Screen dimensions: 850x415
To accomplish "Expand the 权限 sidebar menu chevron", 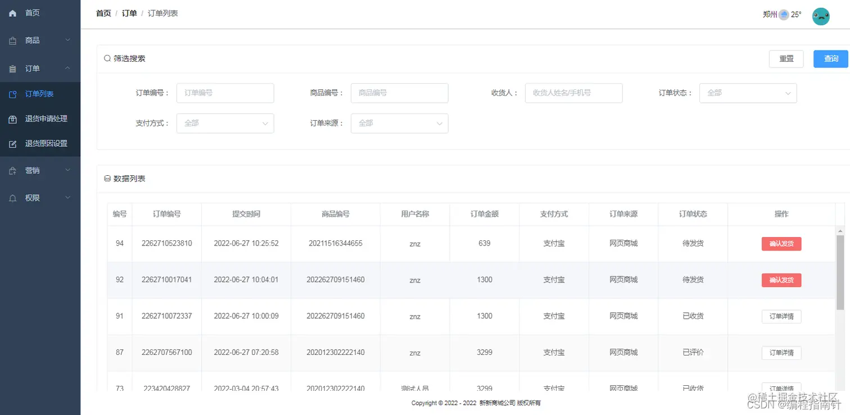I will [68, 198].
